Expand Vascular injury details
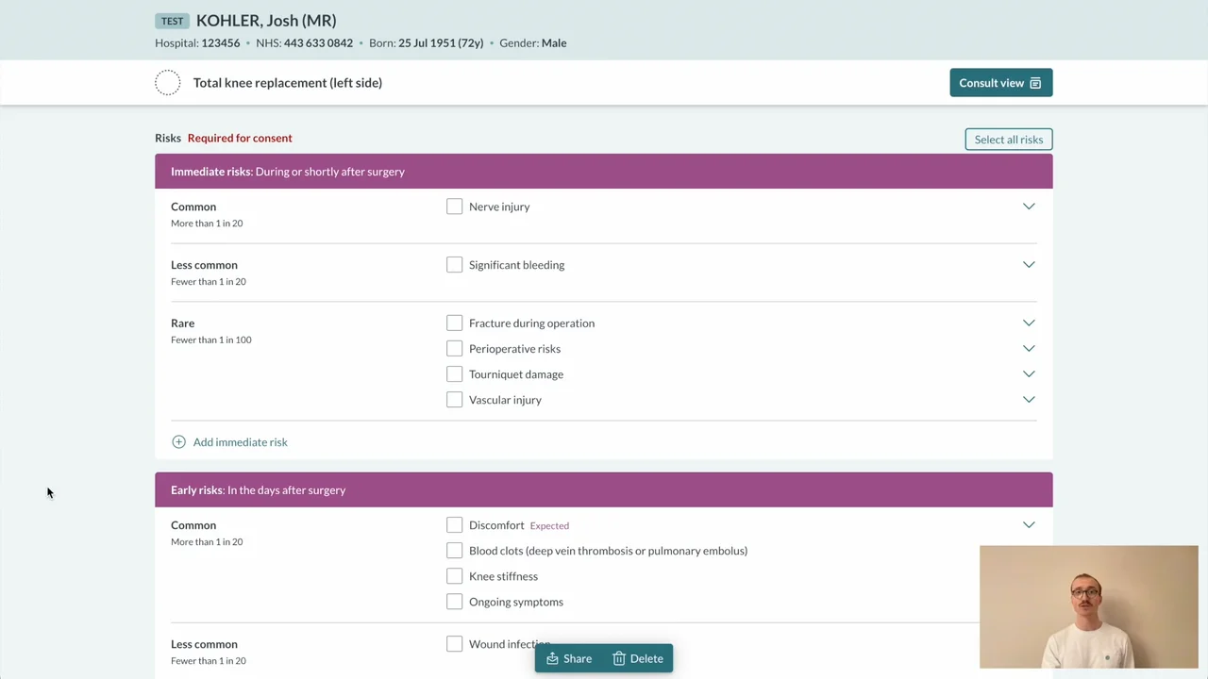This screenshot has height=679, width=1208. 1029,400
